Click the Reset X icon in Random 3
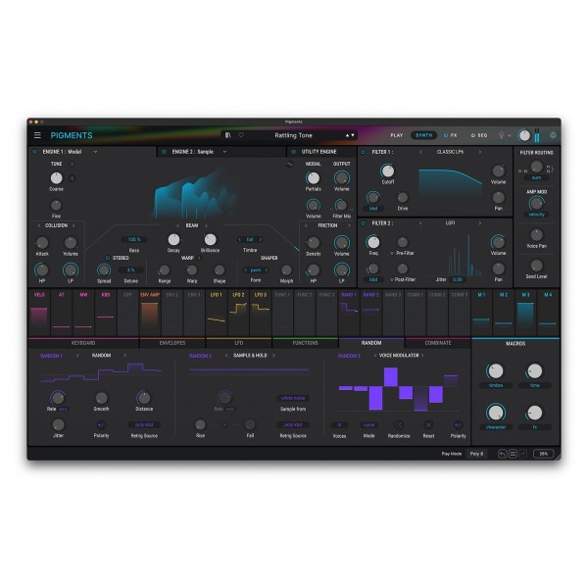Viewport: 588px width, 588px height. click(428, 425)
